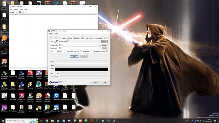This screenshot has width=219, height=123.
Task: Click the Exit button in QPST
Action: [x=105, y=82]
